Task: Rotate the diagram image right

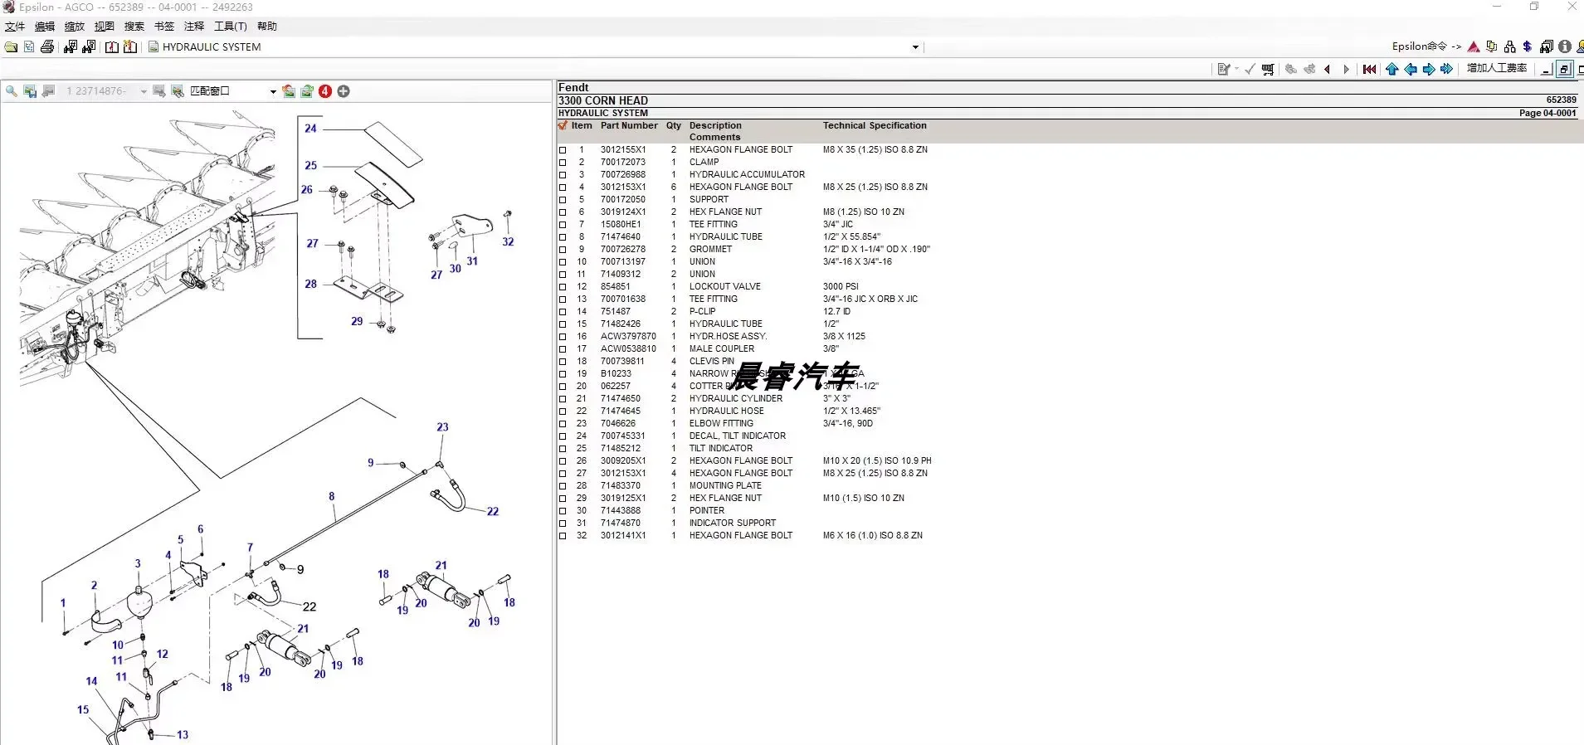Action: (x=307, y=91)
